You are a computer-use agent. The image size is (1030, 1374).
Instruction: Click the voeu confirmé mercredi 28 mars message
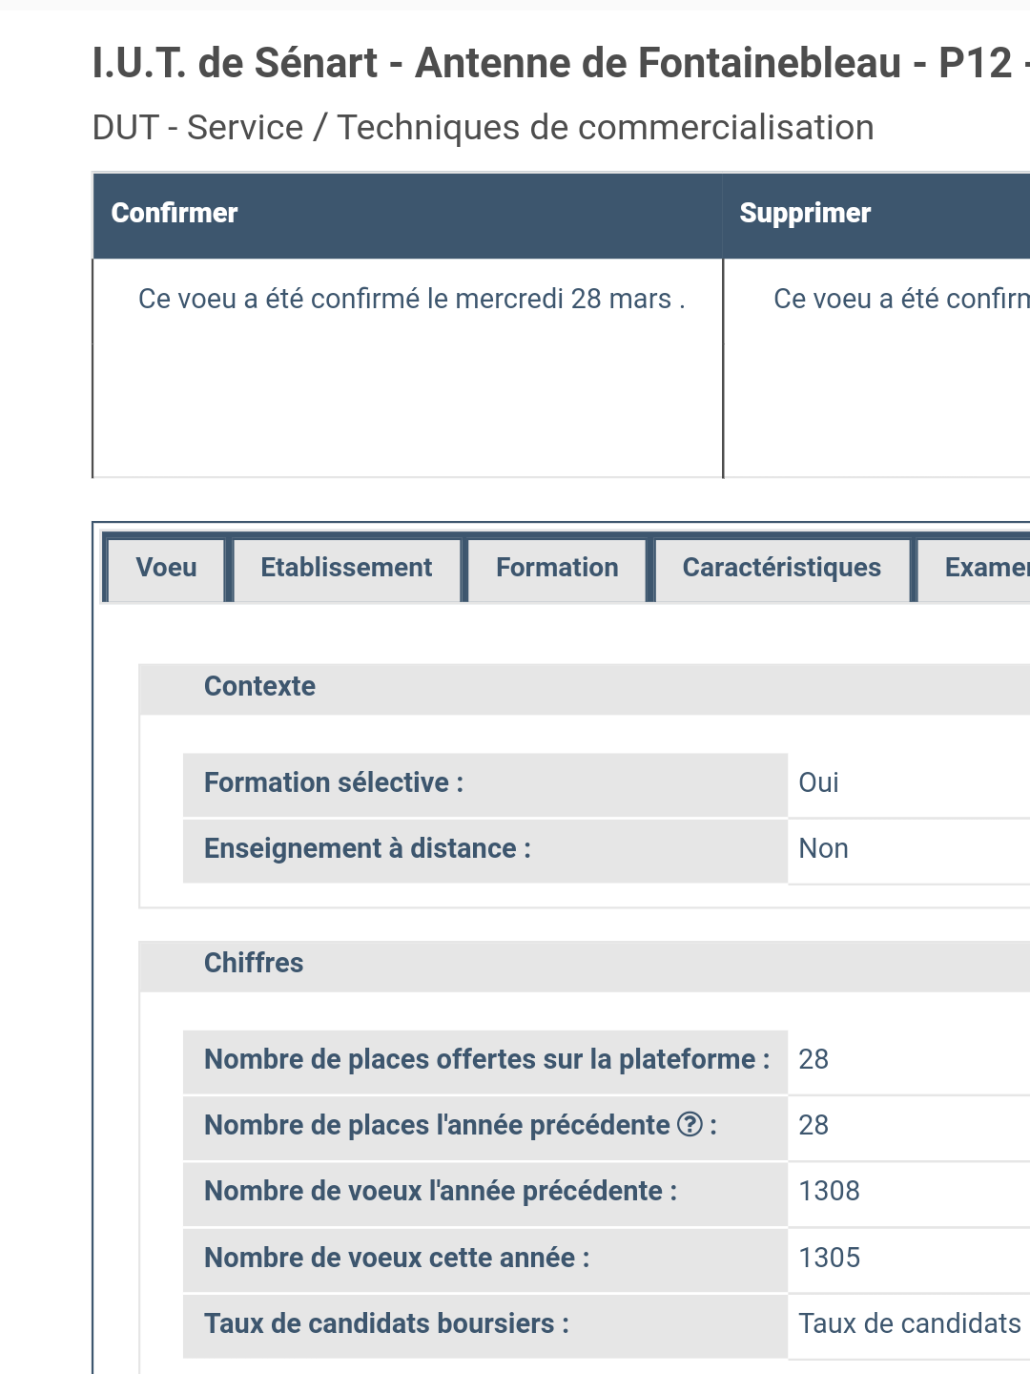pyautogui.click(x=411, y=300)
